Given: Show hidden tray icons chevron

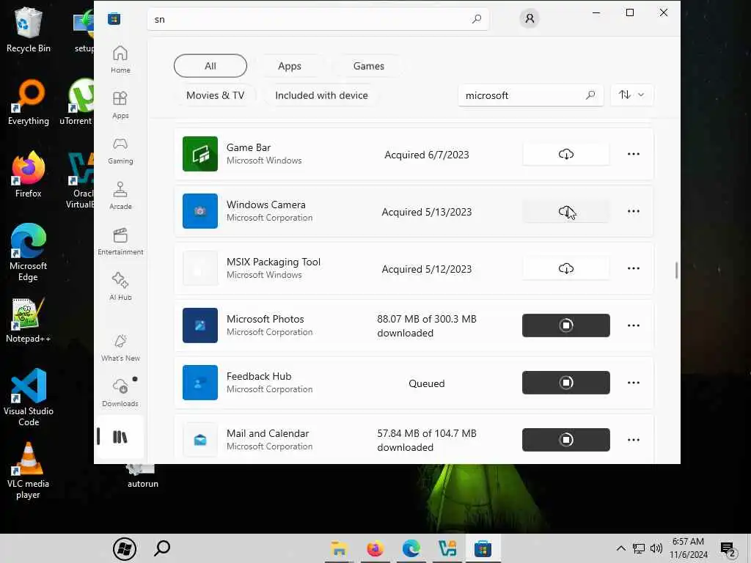Looking at the screenshot, I should 620,548.
